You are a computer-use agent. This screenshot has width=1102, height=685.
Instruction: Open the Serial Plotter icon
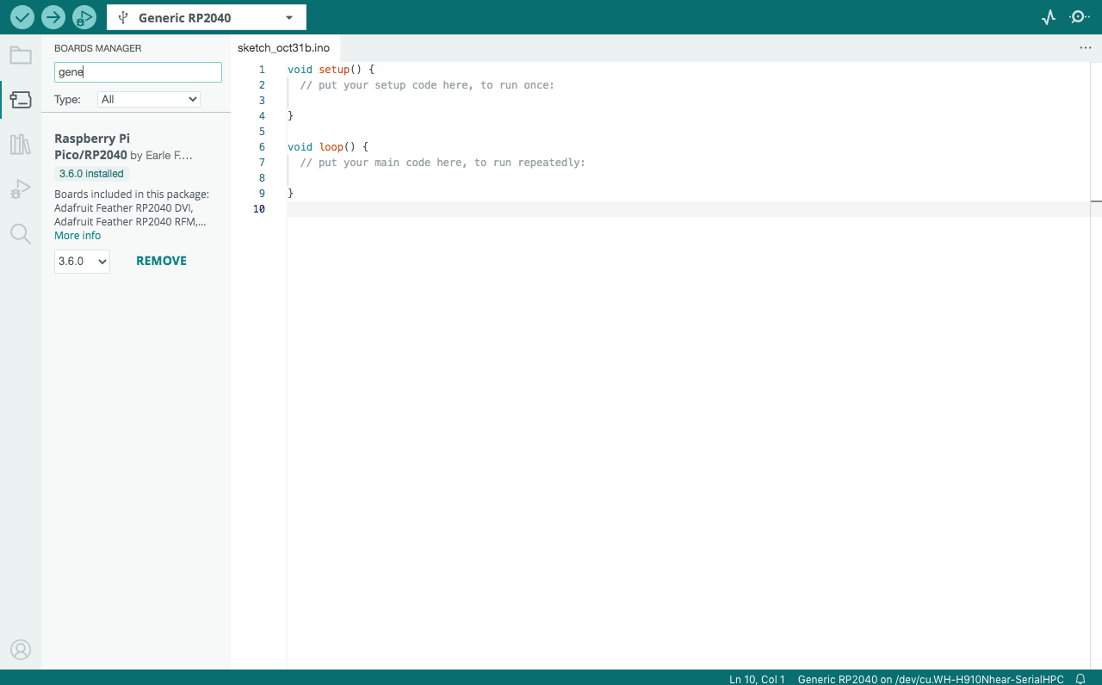[1049, 17]
